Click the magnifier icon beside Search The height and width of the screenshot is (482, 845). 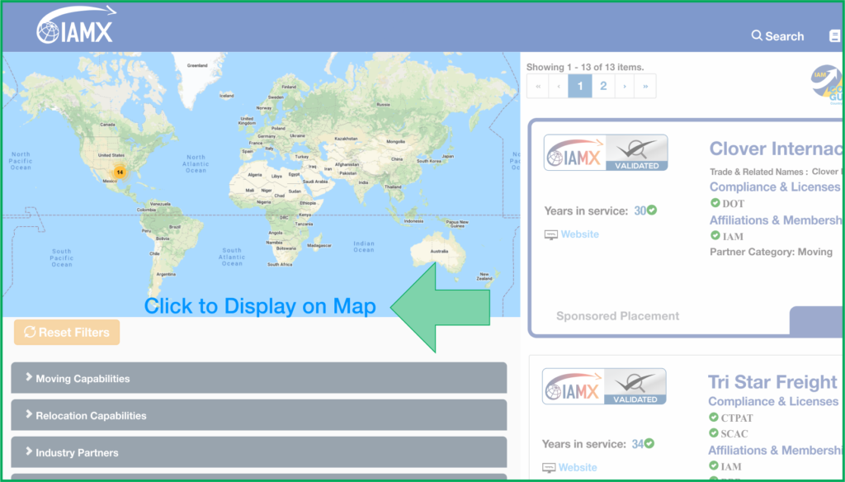[757, 35]
